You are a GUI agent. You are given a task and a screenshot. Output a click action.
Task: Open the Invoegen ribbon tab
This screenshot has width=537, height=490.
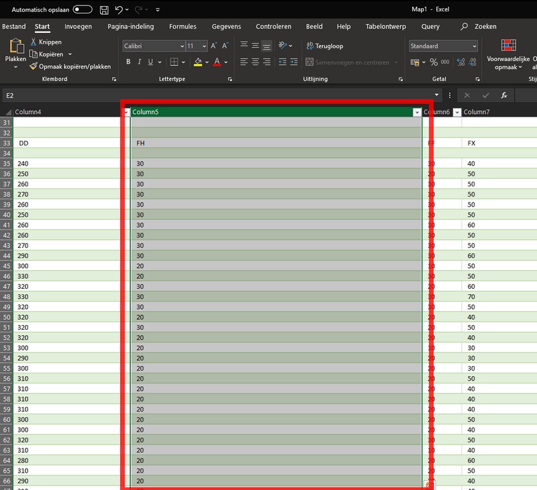[x=78, y=27]
